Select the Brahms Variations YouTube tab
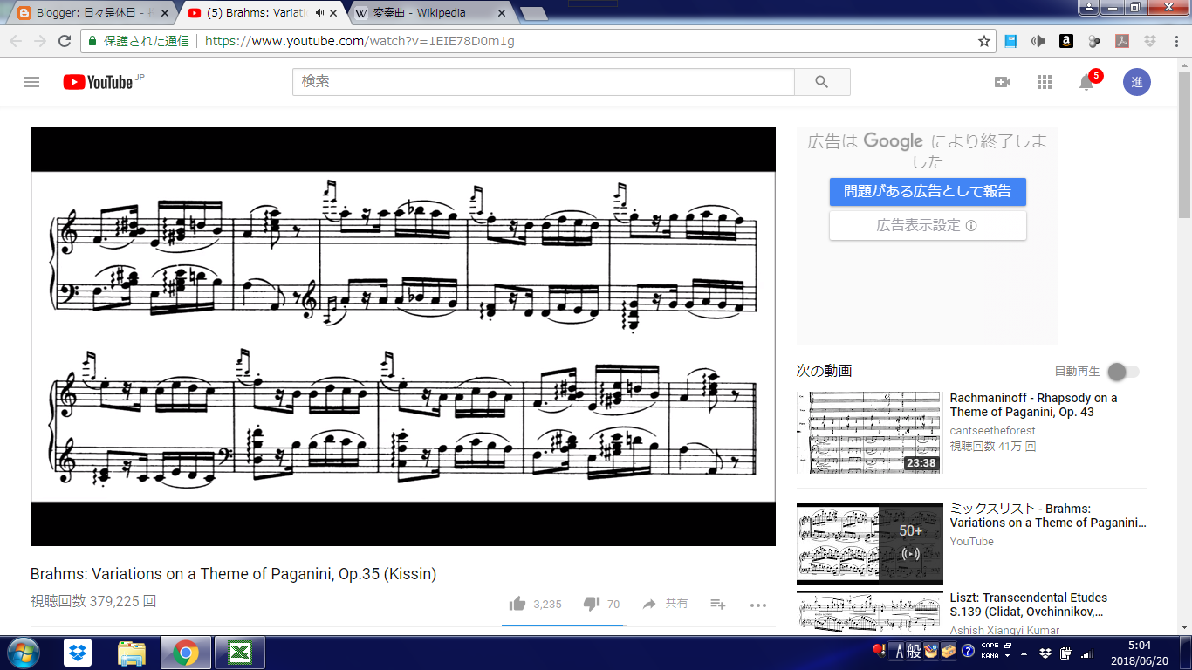Image resolution: width=1192 pixels, height=670 pixels. click(x=258, y=13)
